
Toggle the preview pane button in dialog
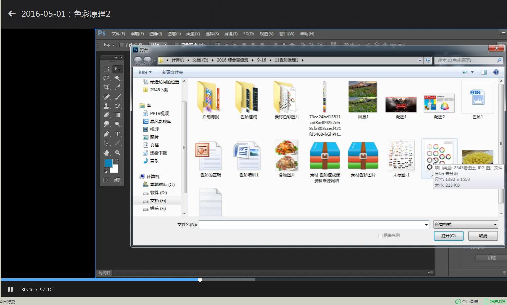pos(484,72)
